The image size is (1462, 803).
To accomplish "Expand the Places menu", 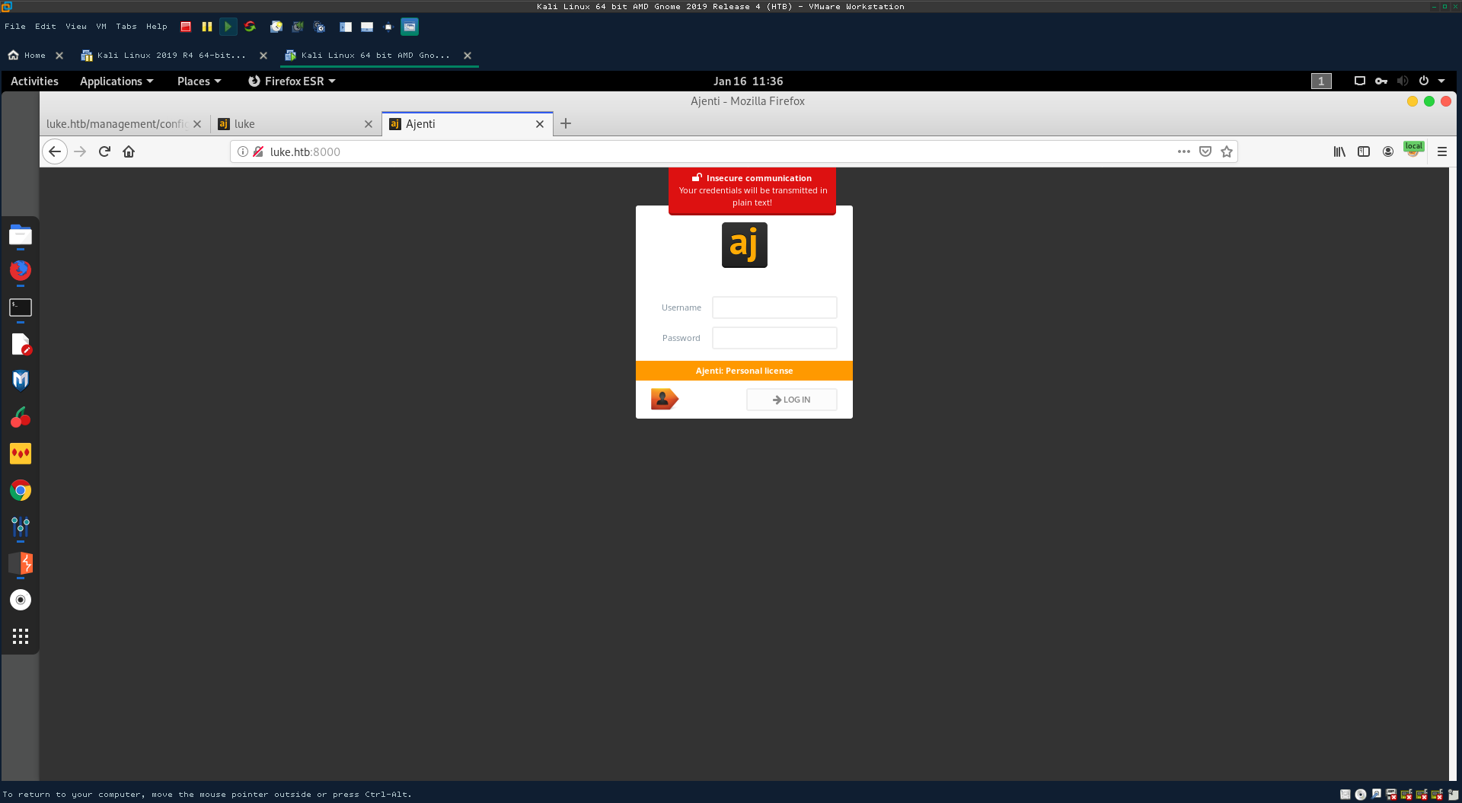I will click(x=199, y=81).
